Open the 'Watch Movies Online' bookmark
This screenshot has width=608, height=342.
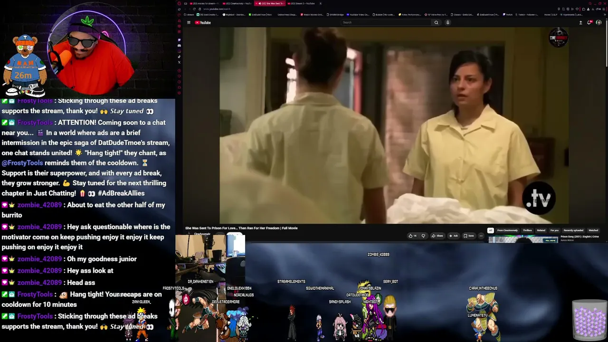[312, 15]
